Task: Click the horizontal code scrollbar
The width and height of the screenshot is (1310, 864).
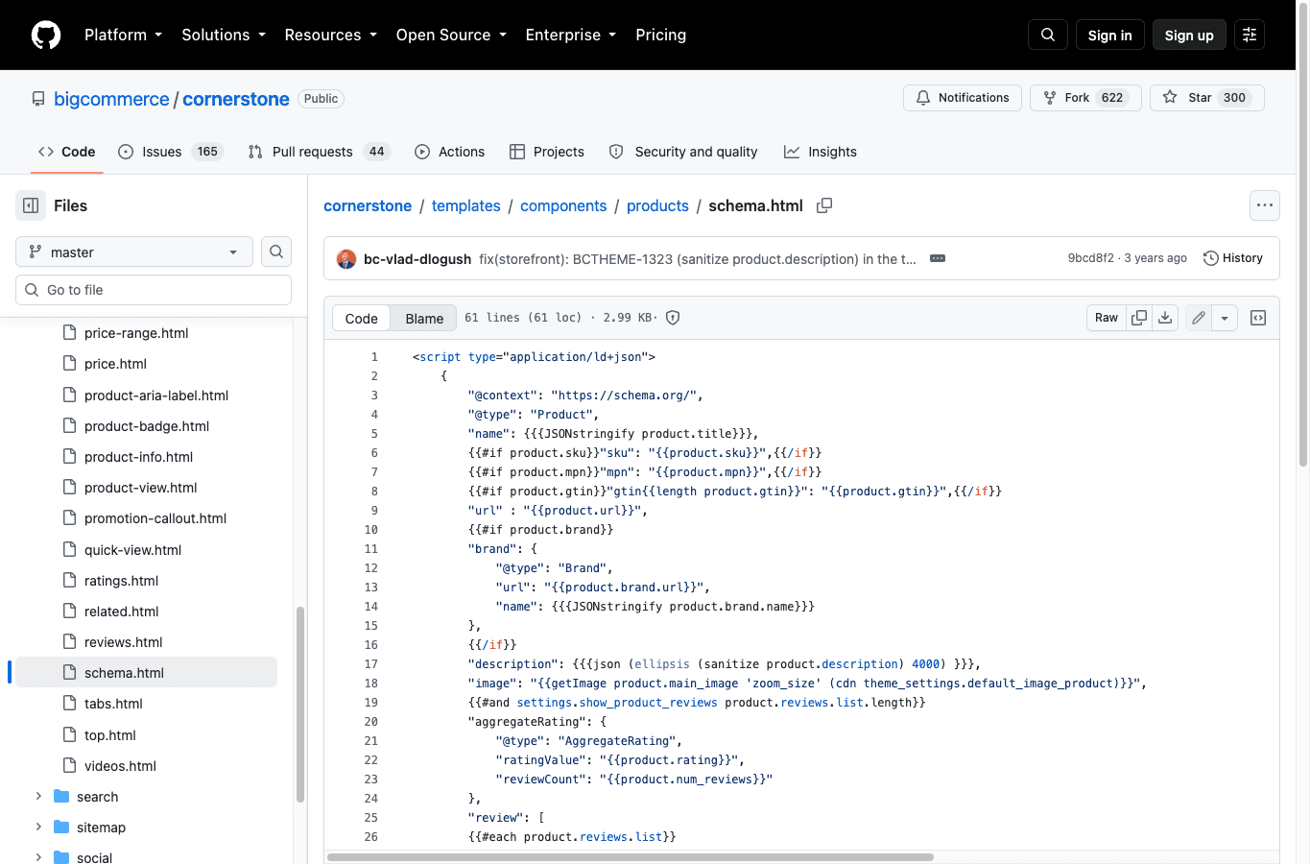Action: coord(631,857)
